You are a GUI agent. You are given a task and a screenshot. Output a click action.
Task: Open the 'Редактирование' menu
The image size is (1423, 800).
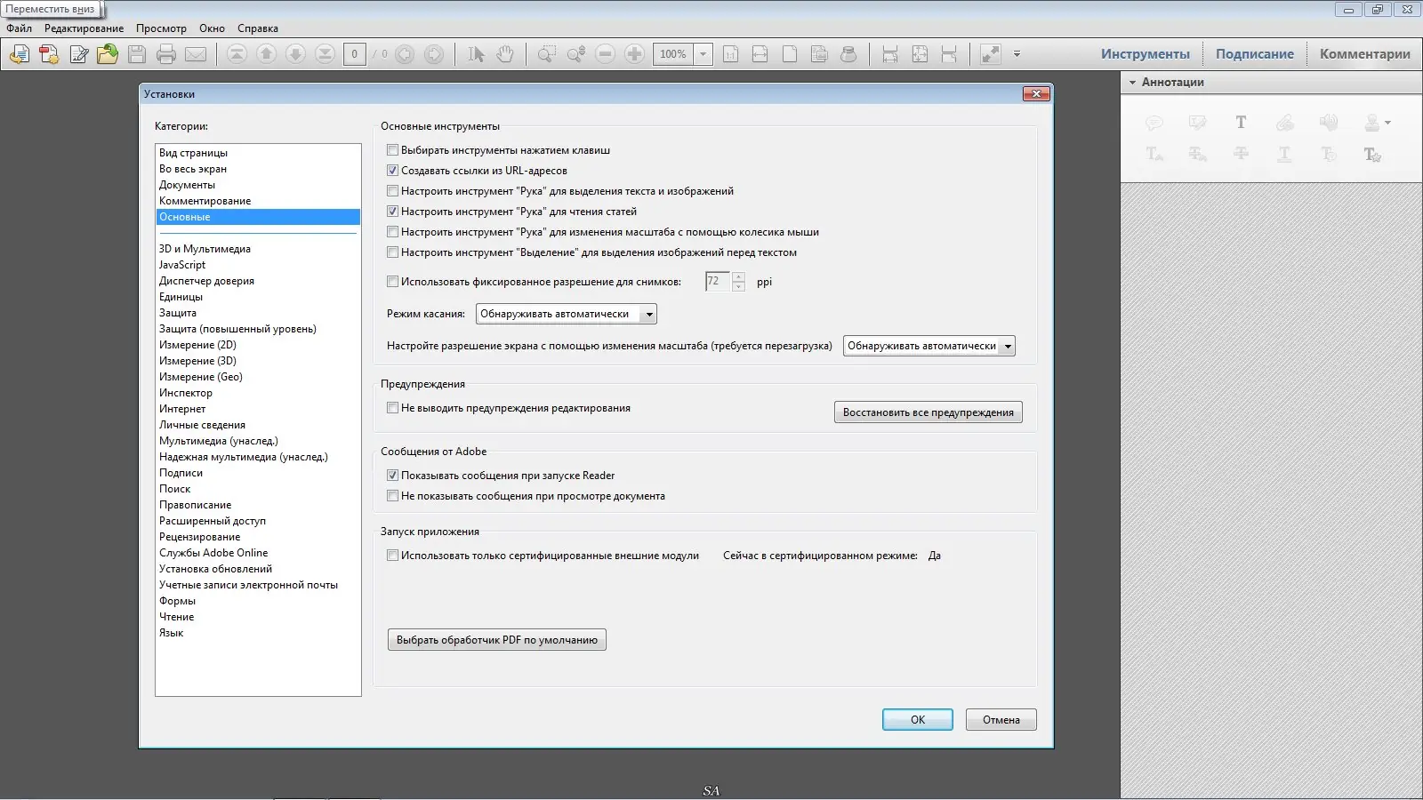(84, 28)
